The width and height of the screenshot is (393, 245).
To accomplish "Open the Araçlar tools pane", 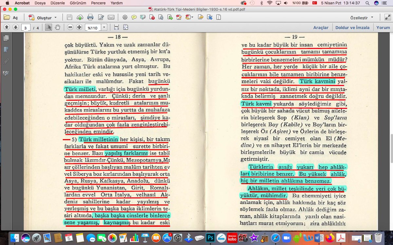I will click(321, 27).
